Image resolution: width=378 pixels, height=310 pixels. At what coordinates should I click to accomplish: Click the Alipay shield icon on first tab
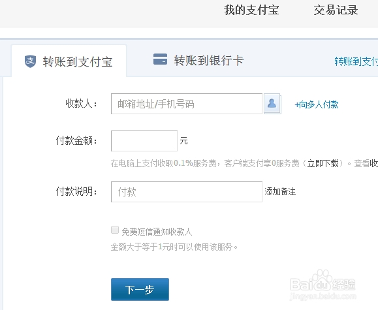(31, 61)
